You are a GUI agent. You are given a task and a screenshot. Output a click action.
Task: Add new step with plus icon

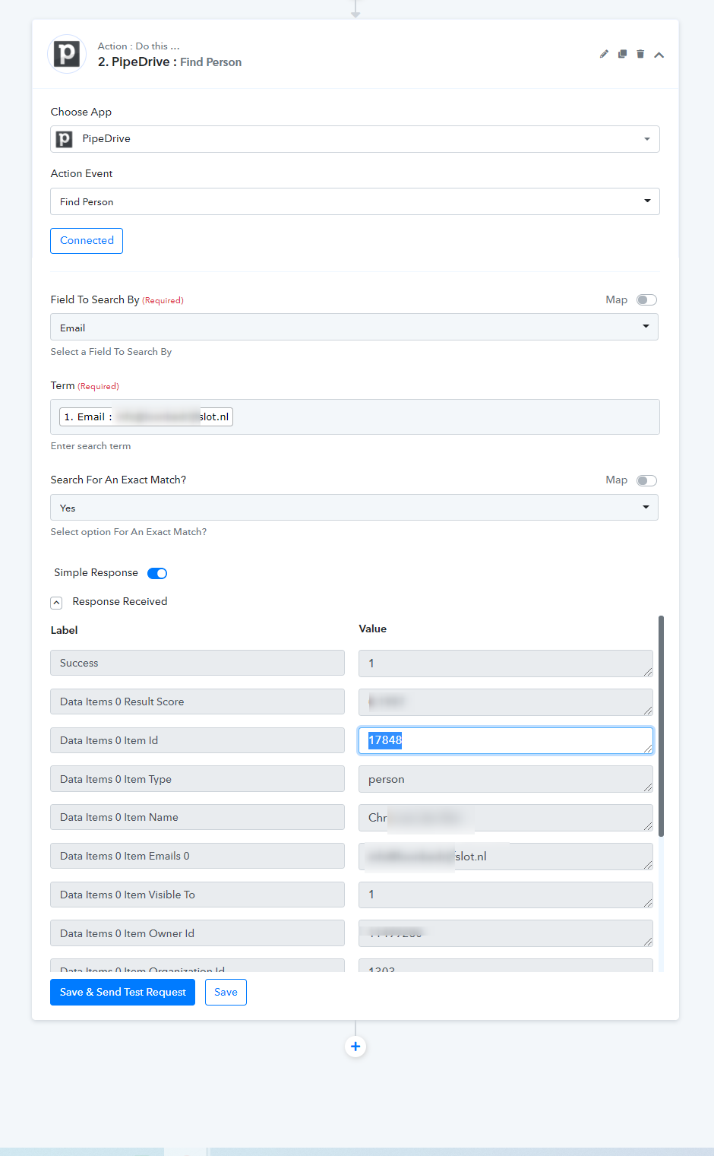355,1047
